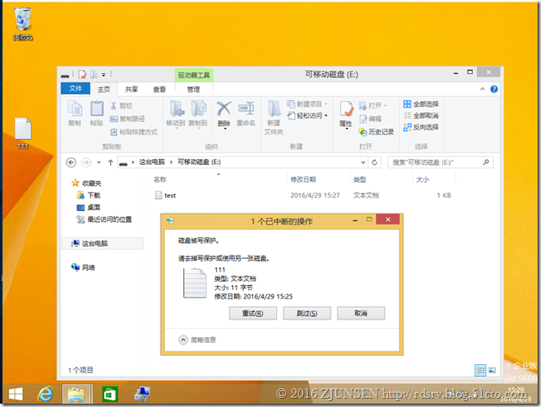Image resolution: width=541 pixels, height=407 pixels.
Task: Click the Rename (重命名) icon
Action: point(246,114)
